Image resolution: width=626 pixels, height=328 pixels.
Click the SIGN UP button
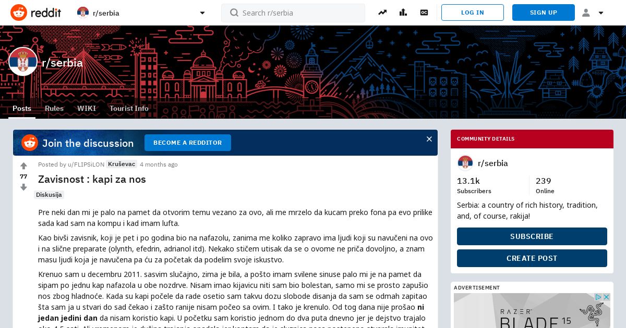544,12
